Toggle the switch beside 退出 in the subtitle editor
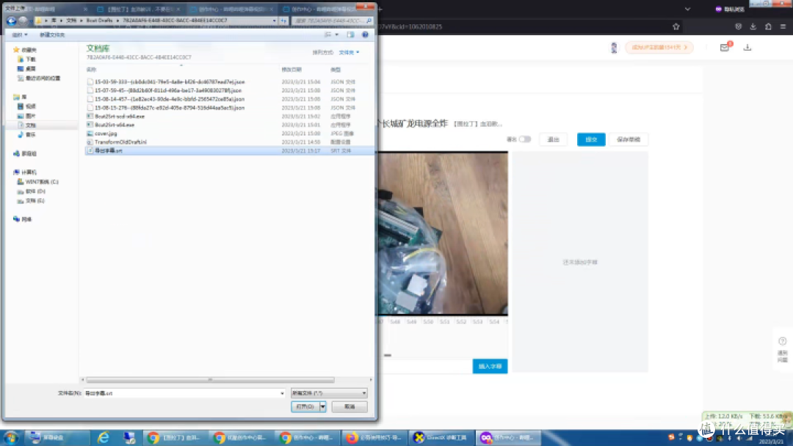Image resolution: width=793 pixels, height=446 pixels. (x=525, y=139)
